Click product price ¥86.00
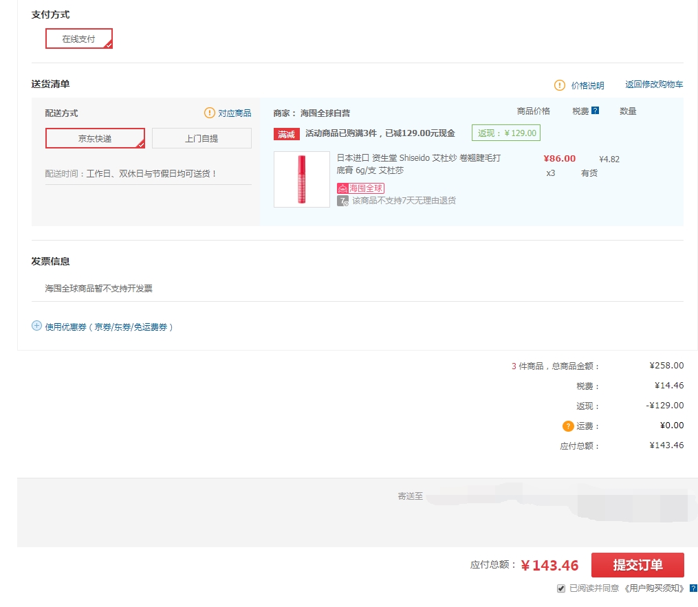The image size is (698, 607). coord(560,159)
